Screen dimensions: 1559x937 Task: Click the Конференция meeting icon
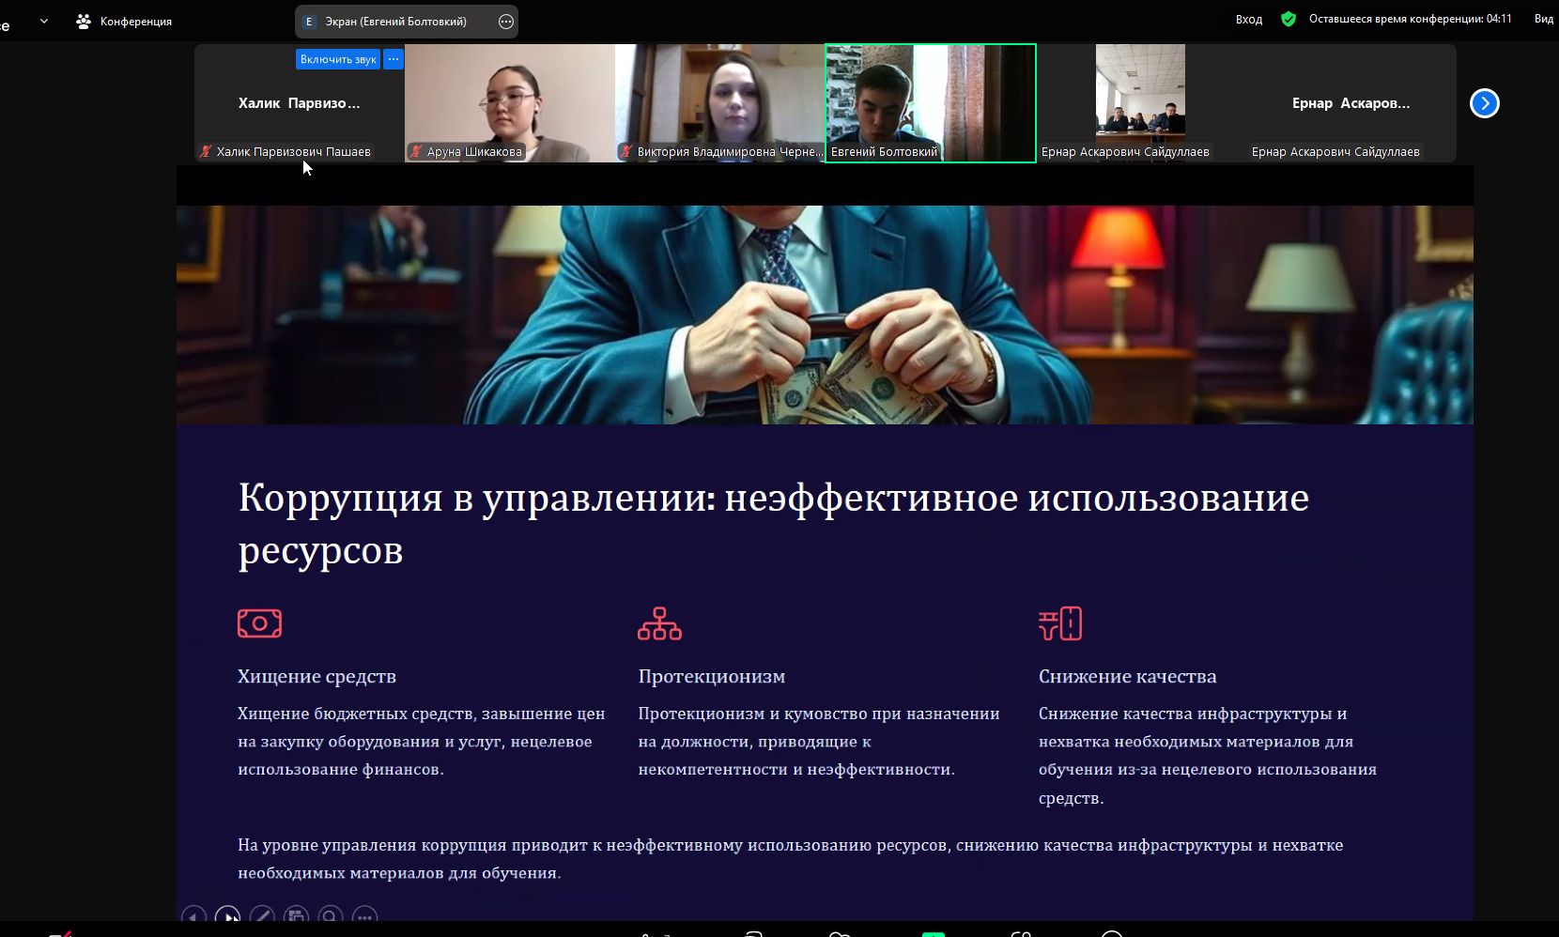[x=84, y=21]
